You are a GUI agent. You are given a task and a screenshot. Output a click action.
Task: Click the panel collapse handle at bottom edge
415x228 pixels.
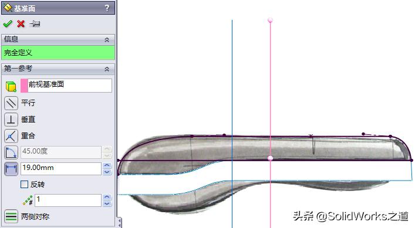[x=120, y=222]
